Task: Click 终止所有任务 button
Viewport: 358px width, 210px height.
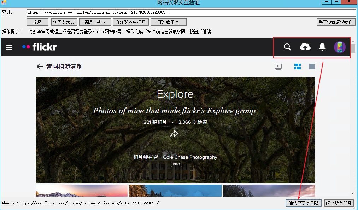Action: 339,203
